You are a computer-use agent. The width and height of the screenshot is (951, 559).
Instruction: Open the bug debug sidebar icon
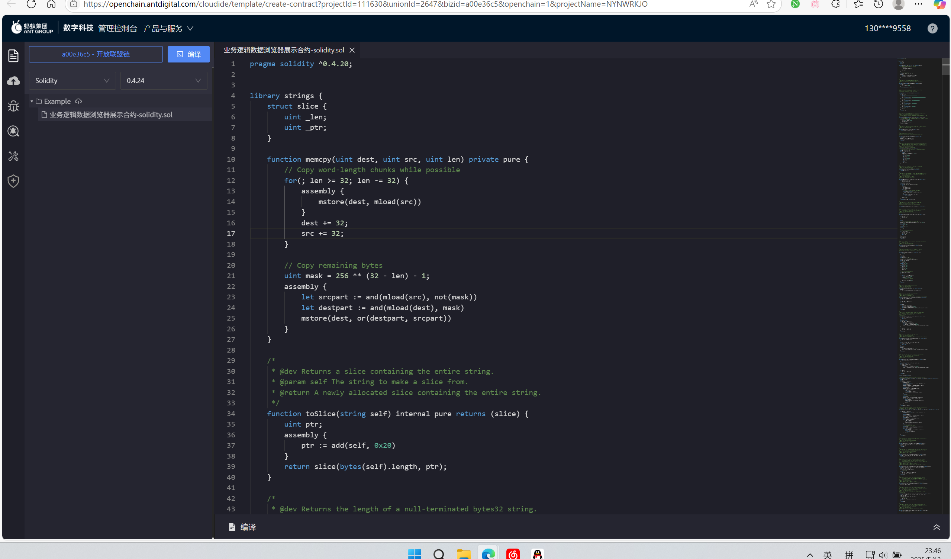point(13,106)
